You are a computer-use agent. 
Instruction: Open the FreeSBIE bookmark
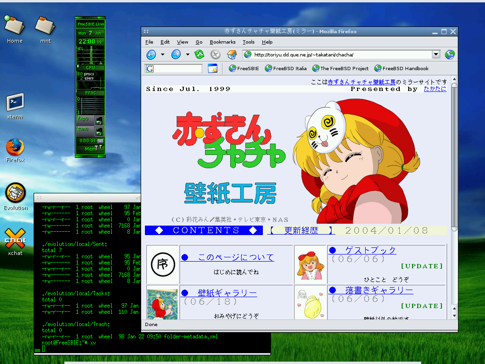(x=244, y=68)
